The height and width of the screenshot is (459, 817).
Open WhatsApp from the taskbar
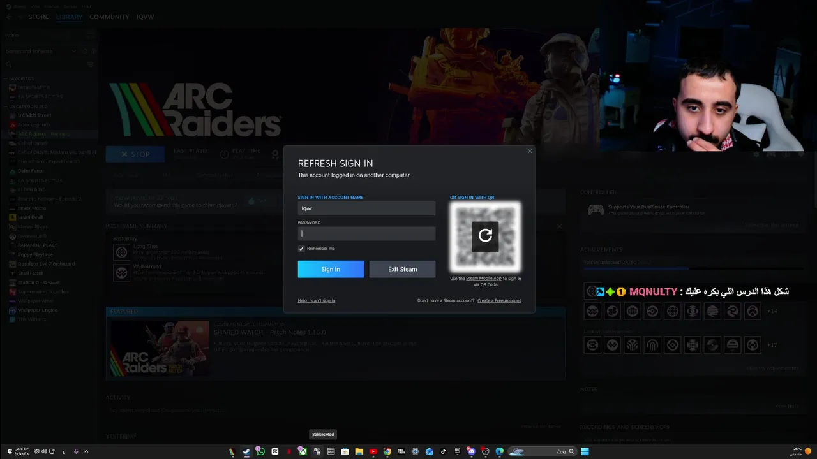(260, 451)
